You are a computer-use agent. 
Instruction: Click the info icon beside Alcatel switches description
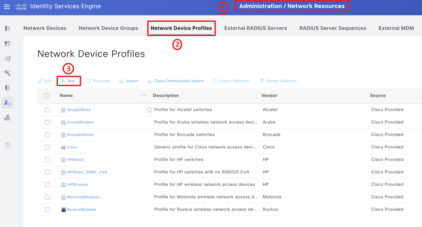149,110
